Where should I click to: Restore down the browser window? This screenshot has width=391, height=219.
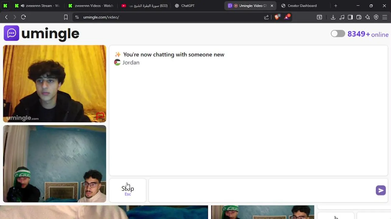tap(371, 5)
